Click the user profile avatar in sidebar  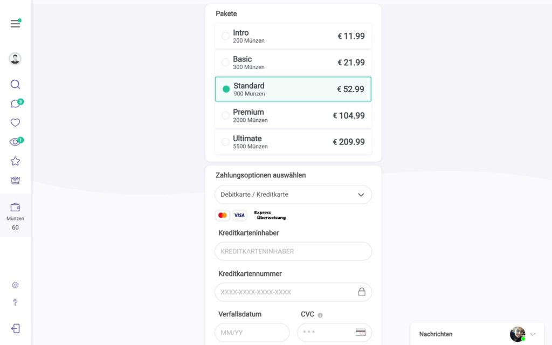pyautogui.click(x=15, y=59)
